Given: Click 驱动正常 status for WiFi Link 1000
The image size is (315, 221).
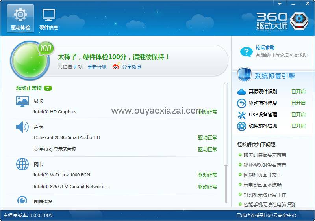Looking at the screenshot, I should pyautogui.click(x=208, y=175).
